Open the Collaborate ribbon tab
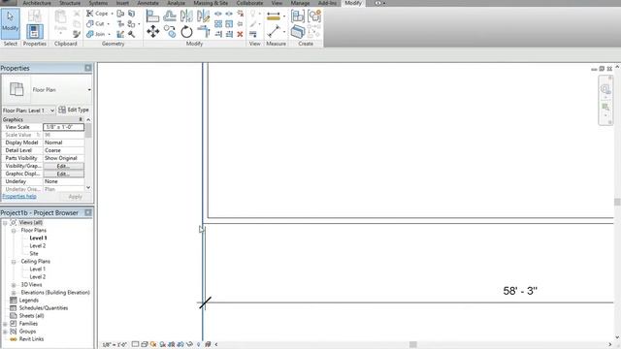This screenshot has width=621, height=349. point(250,3)
